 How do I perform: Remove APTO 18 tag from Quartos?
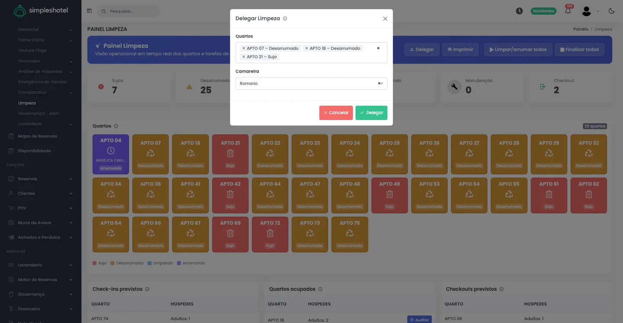click(306, 48)
